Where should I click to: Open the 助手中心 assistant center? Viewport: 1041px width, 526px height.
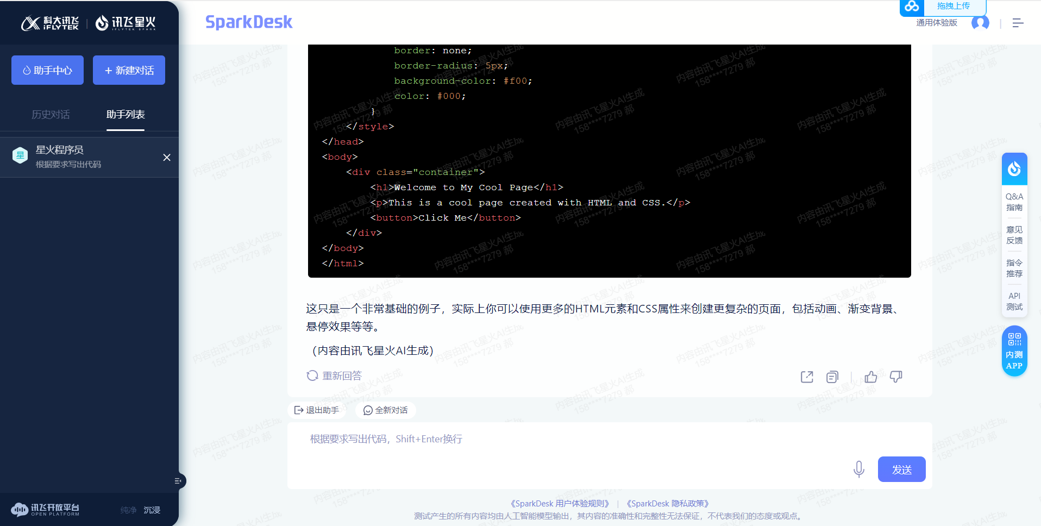coord(47,70)
